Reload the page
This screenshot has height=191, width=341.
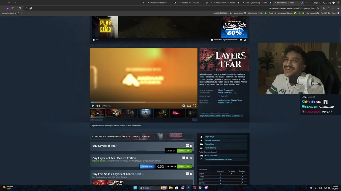(x=328, y=8)
